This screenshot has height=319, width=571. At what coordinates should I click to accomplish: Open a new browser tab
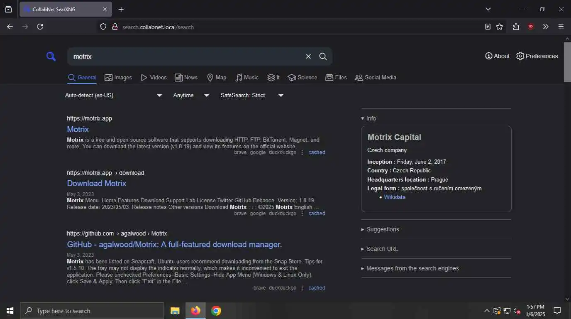(121, 9)
